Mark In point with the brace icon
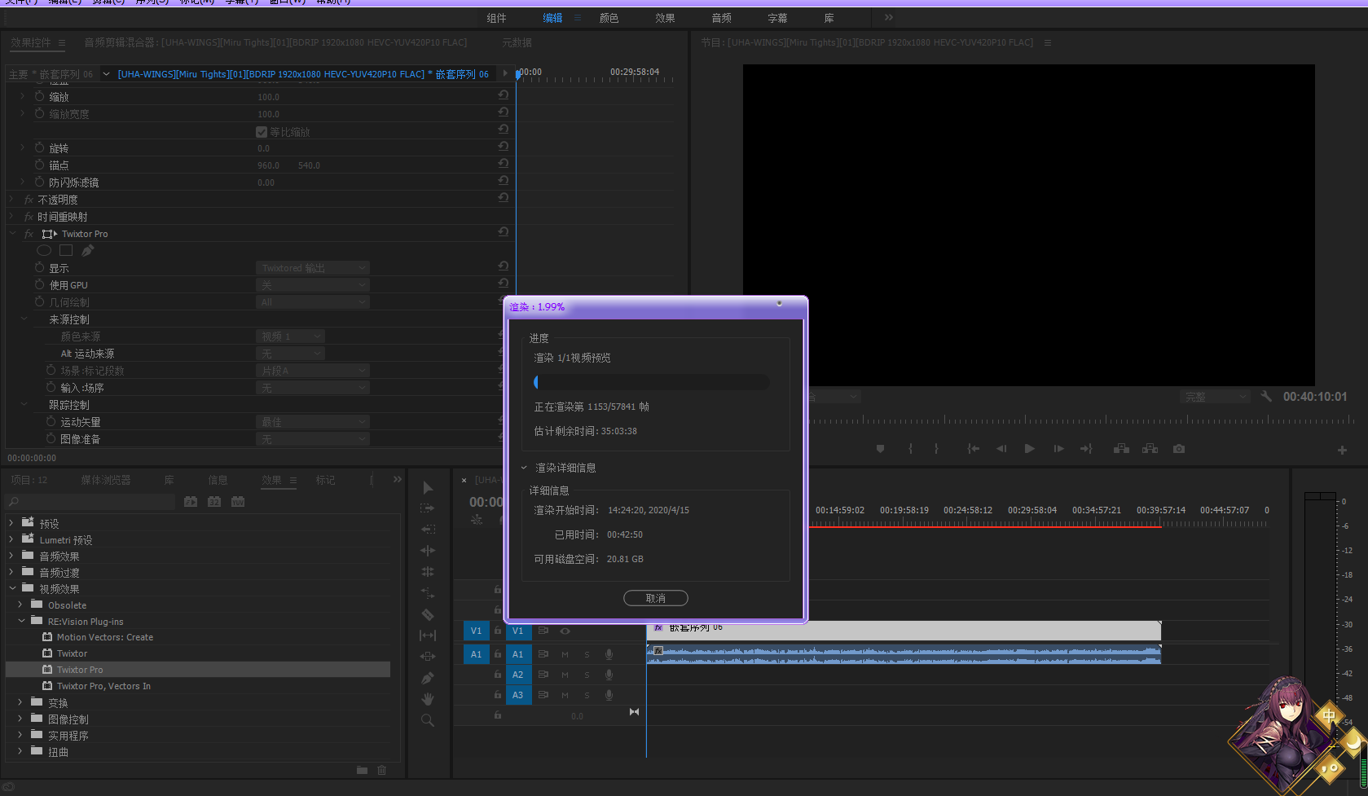The height and width of the screenshot is (796, 1368). coord(911,449)
